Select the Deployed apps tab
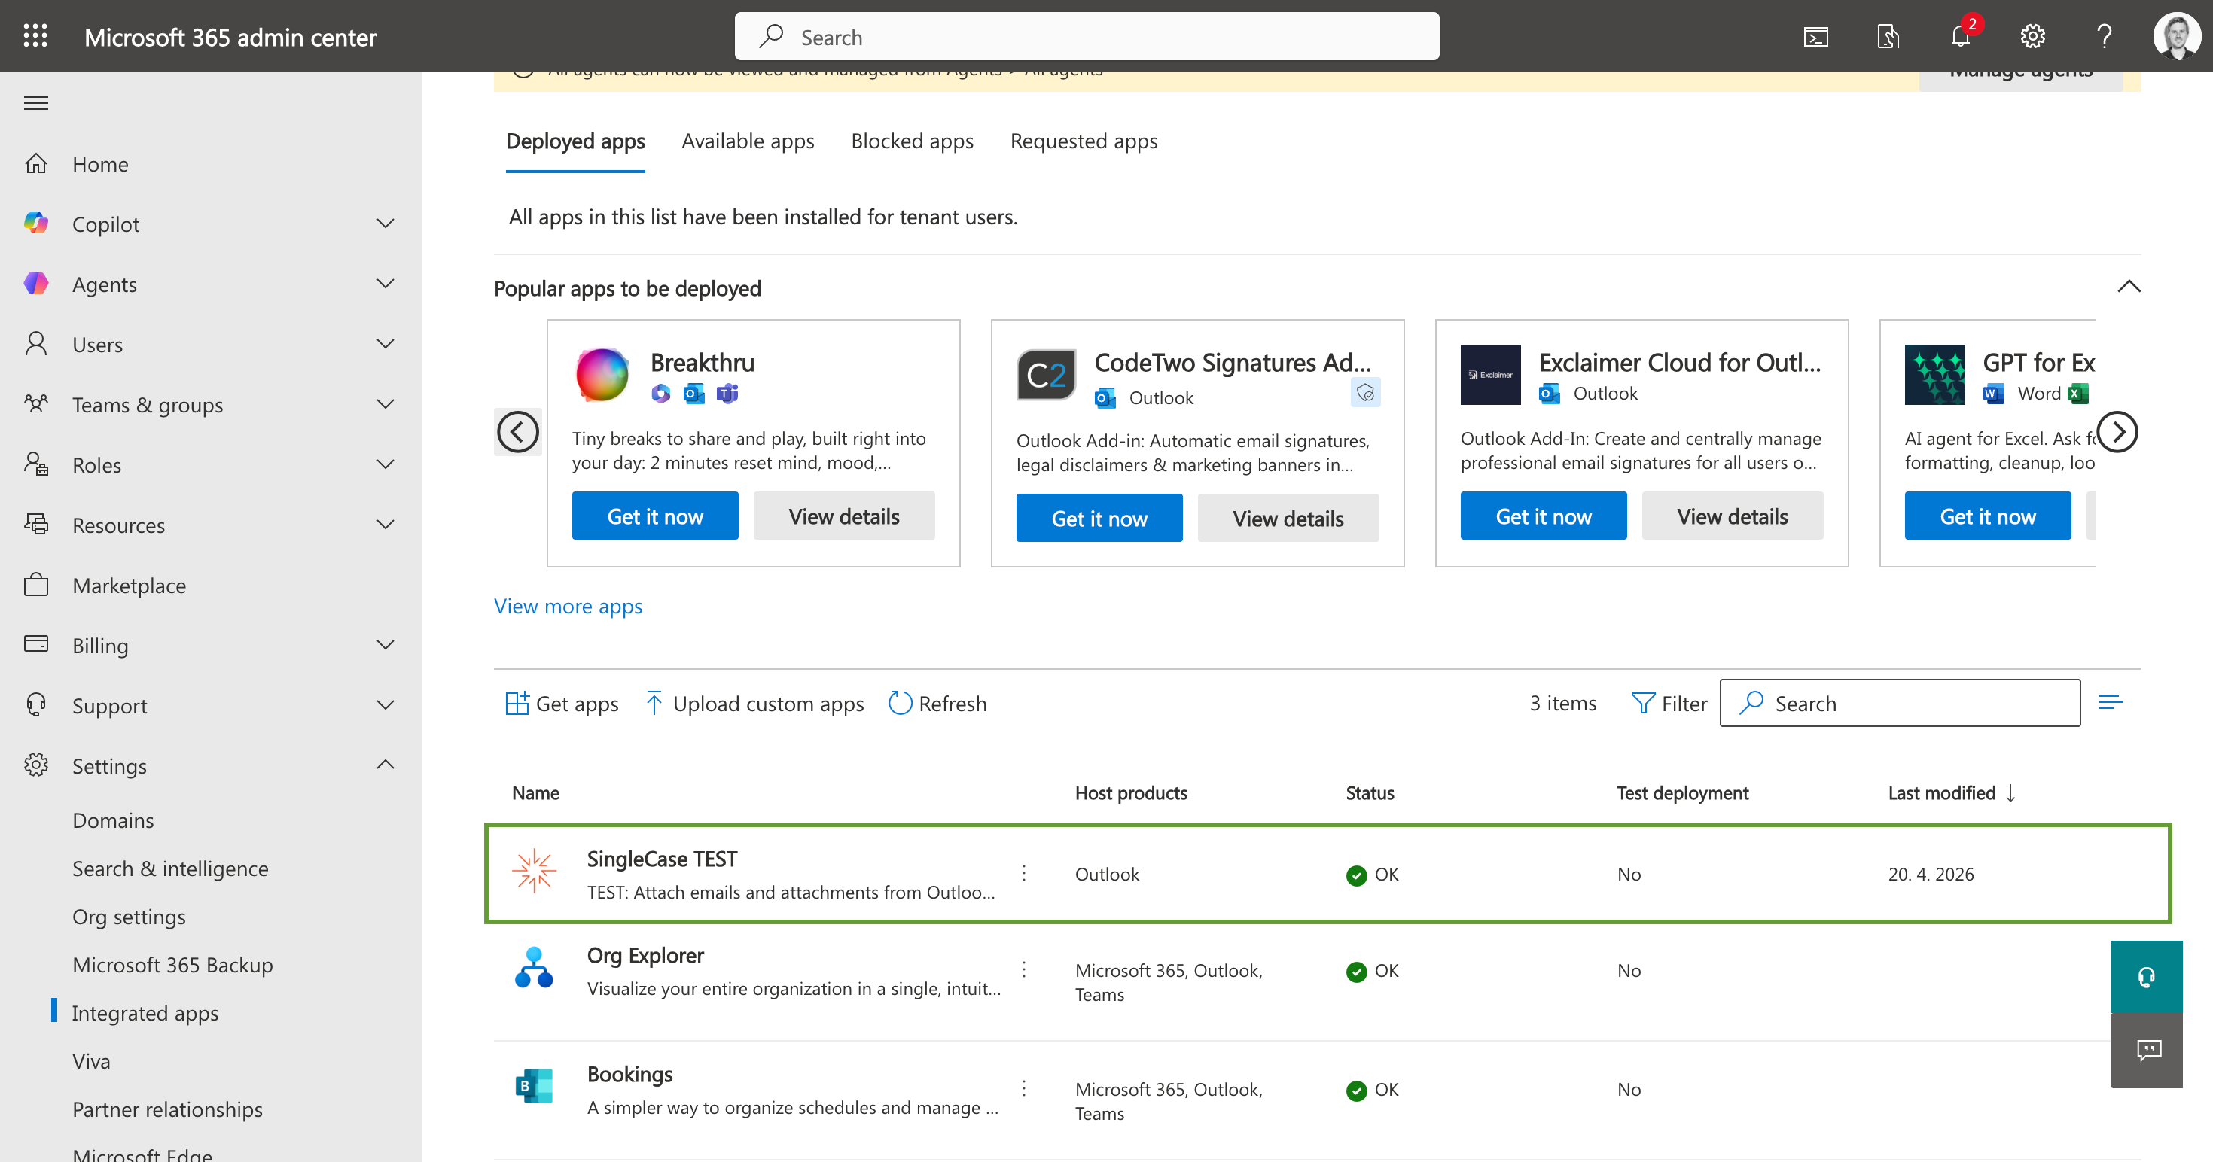This screenshot has width=2213, height=1162. (x=575, y=141)
